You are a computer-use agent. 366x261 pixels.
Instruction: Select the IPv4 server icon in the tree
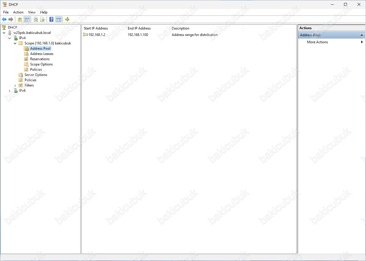16,38
